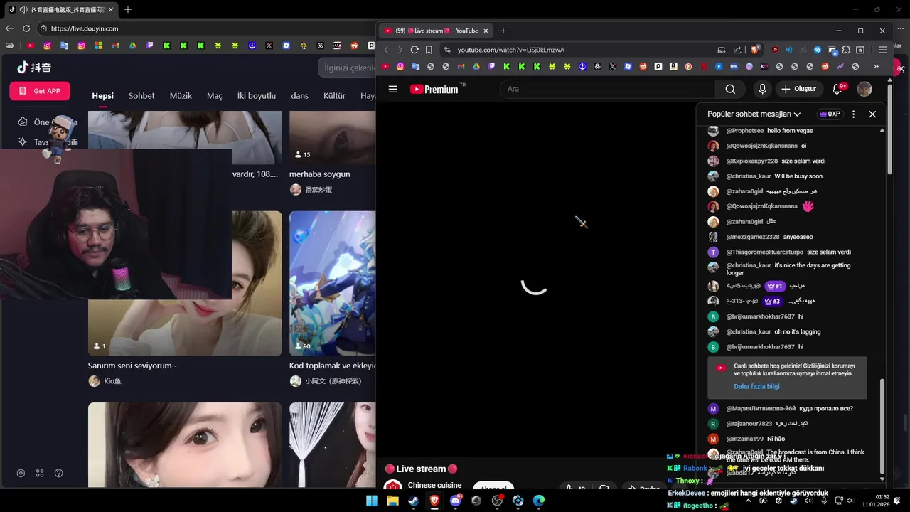Screen dimensions: 910x512
Task: Switch to the Sohbet tab
Action: tap(141, 96)
